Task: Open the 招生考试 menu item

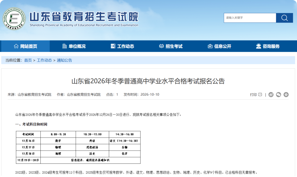Action: [171, 46]
